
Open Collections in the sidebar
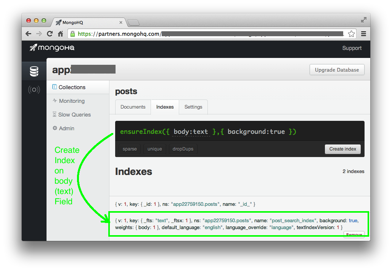[78, 87]
